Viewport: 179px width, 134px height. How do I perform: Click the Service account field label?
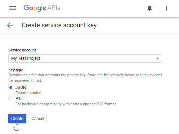point(22,50)
